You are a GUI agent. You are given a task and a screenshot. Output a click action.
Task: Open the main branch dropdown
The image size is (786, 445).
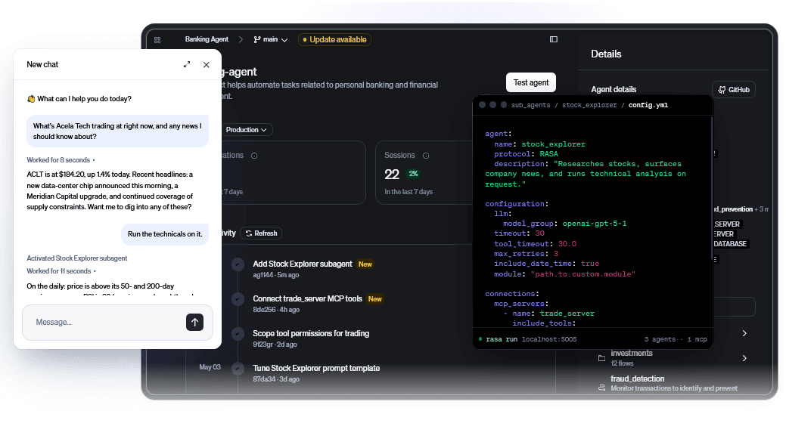tap(271, 39)
